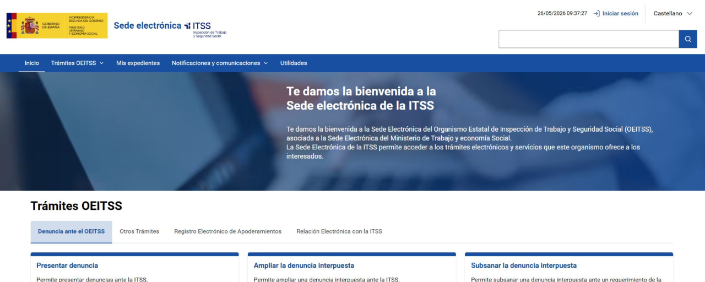
Task: Open the Ampliar la denuncia interpuesta link
Action: (304, 265)
